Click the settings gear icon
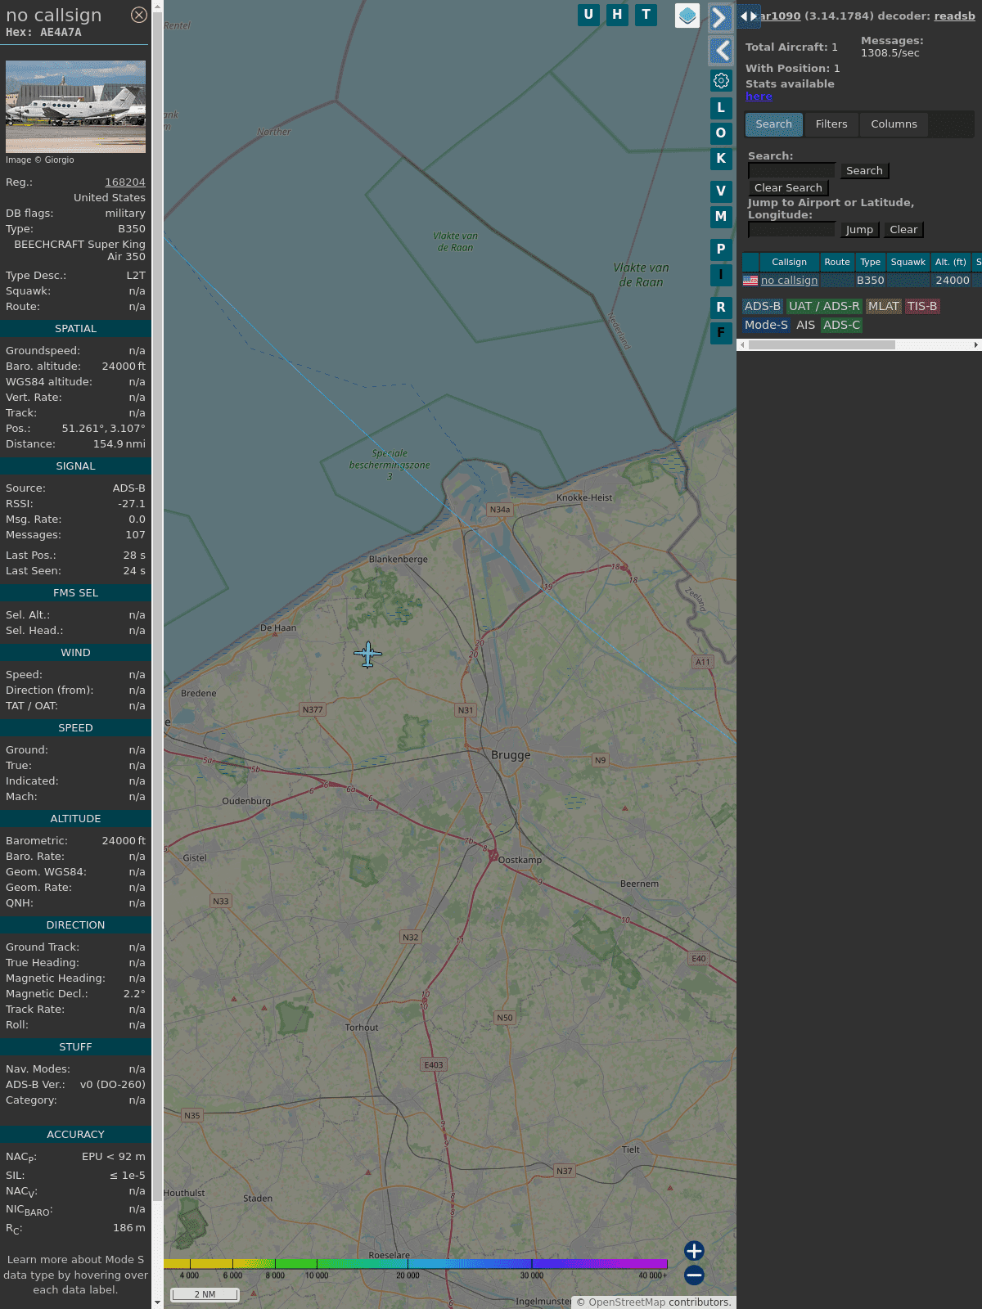This screenshot has width=982, height=1309. 721,80
